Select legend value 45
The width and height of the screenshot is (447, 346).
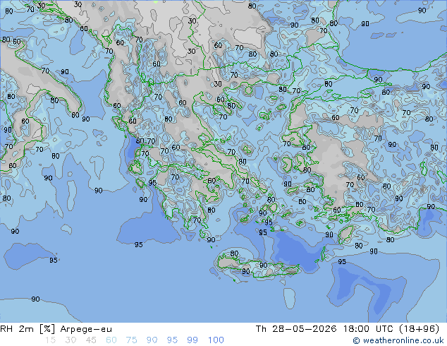click(91, 340)
